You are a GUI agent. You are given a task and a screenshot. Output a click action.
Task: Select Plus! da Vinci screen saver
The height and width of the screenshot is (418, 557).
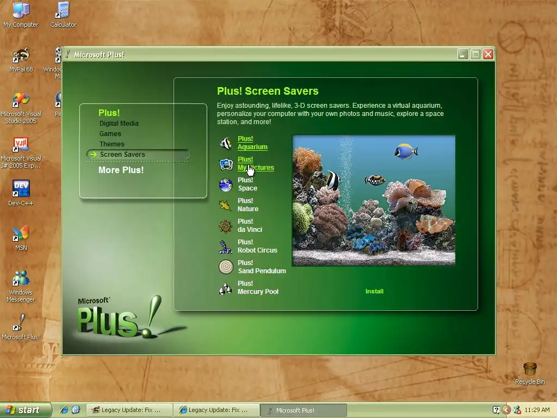pos(250,225)
